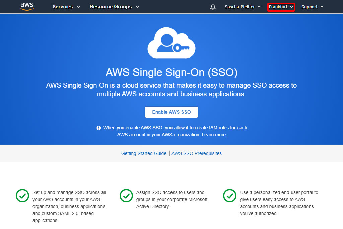Click the AWS logo to return home
Screen dimensions: 343x229
coord(27,6)
